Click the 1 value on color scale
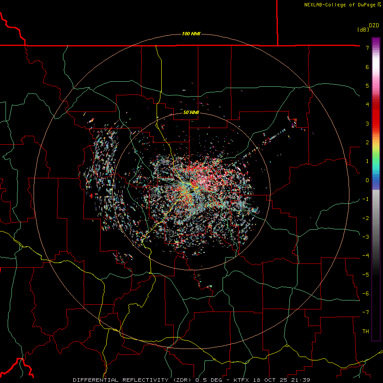Viewport: 383px width, 383px height. (x=367, y=161)
